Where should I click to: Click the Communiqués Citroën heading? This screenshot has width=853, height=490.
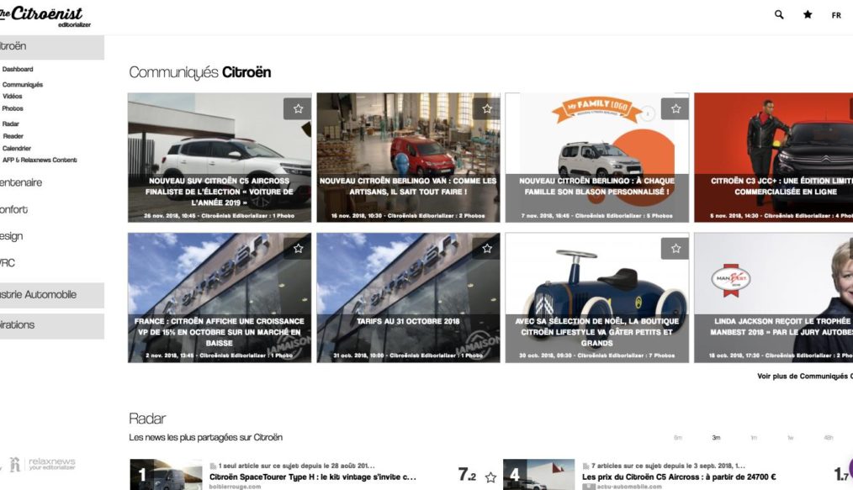pyautogui.click(x=199, y=72)
